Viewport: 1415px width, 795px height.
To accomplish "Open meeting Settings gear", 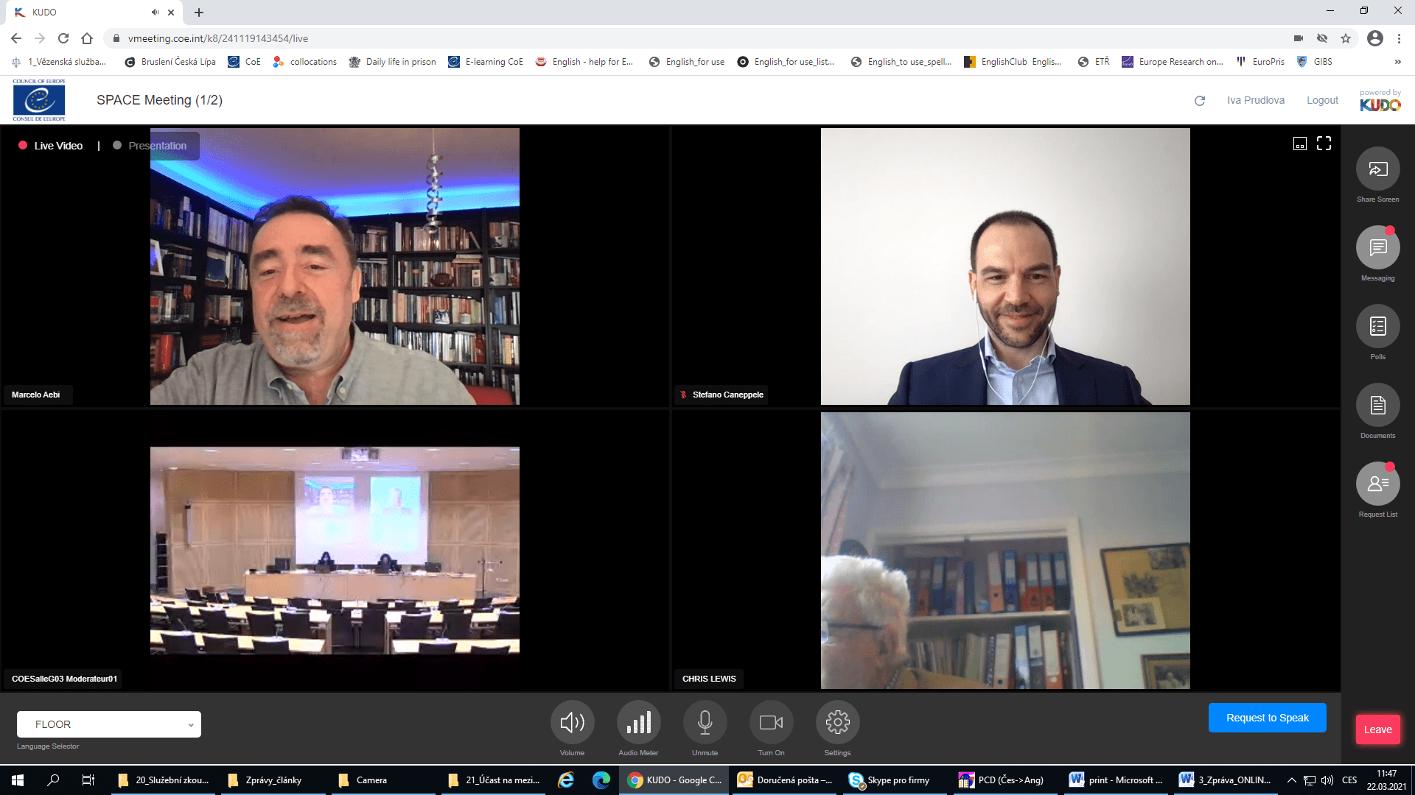I will tap(837, 722).
